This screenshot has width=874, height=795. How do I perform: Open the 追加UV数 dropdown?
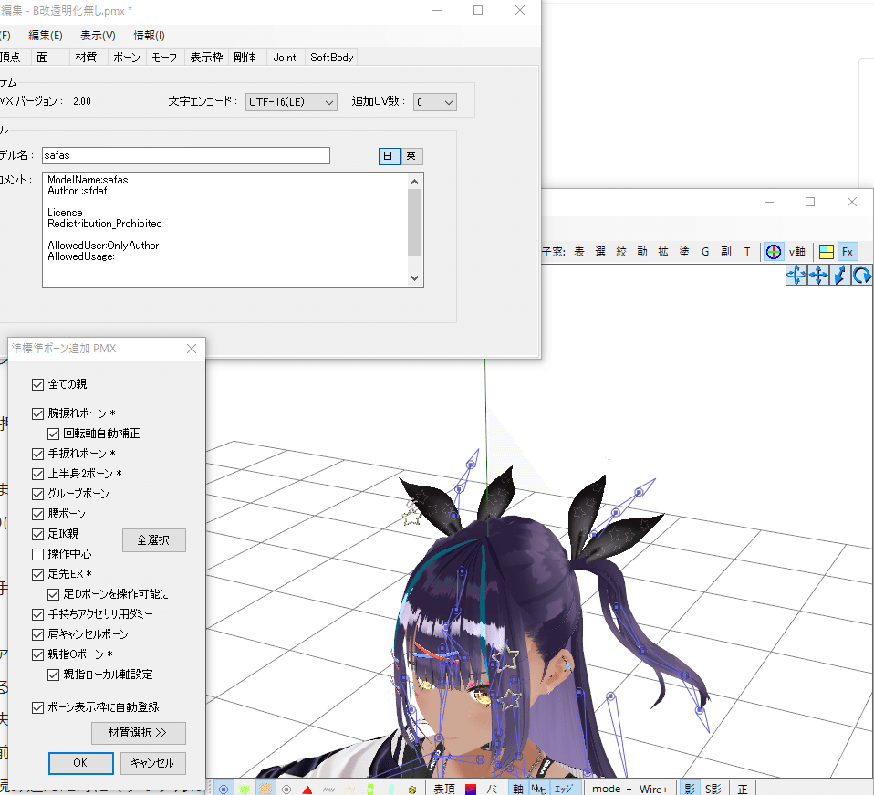(433, 101)
